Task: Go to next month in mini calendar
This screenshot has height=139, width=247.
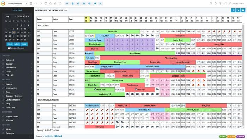Action: tap(29, 16)
